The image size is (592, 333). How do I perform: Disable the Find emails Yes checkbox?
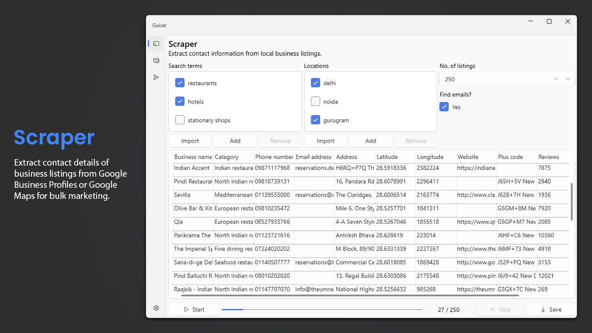tap(444, 107)
